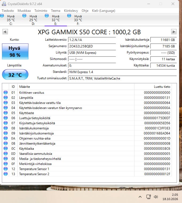
Task: Select drive C: at 35 °C
Action: [11, 20]
